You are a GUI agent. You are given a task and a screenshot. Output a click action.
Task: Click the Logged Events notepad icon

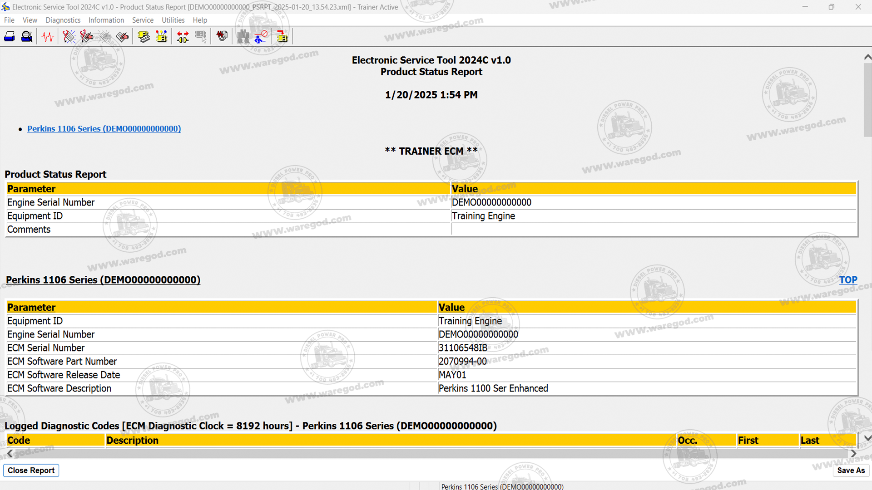coord(122,36)
